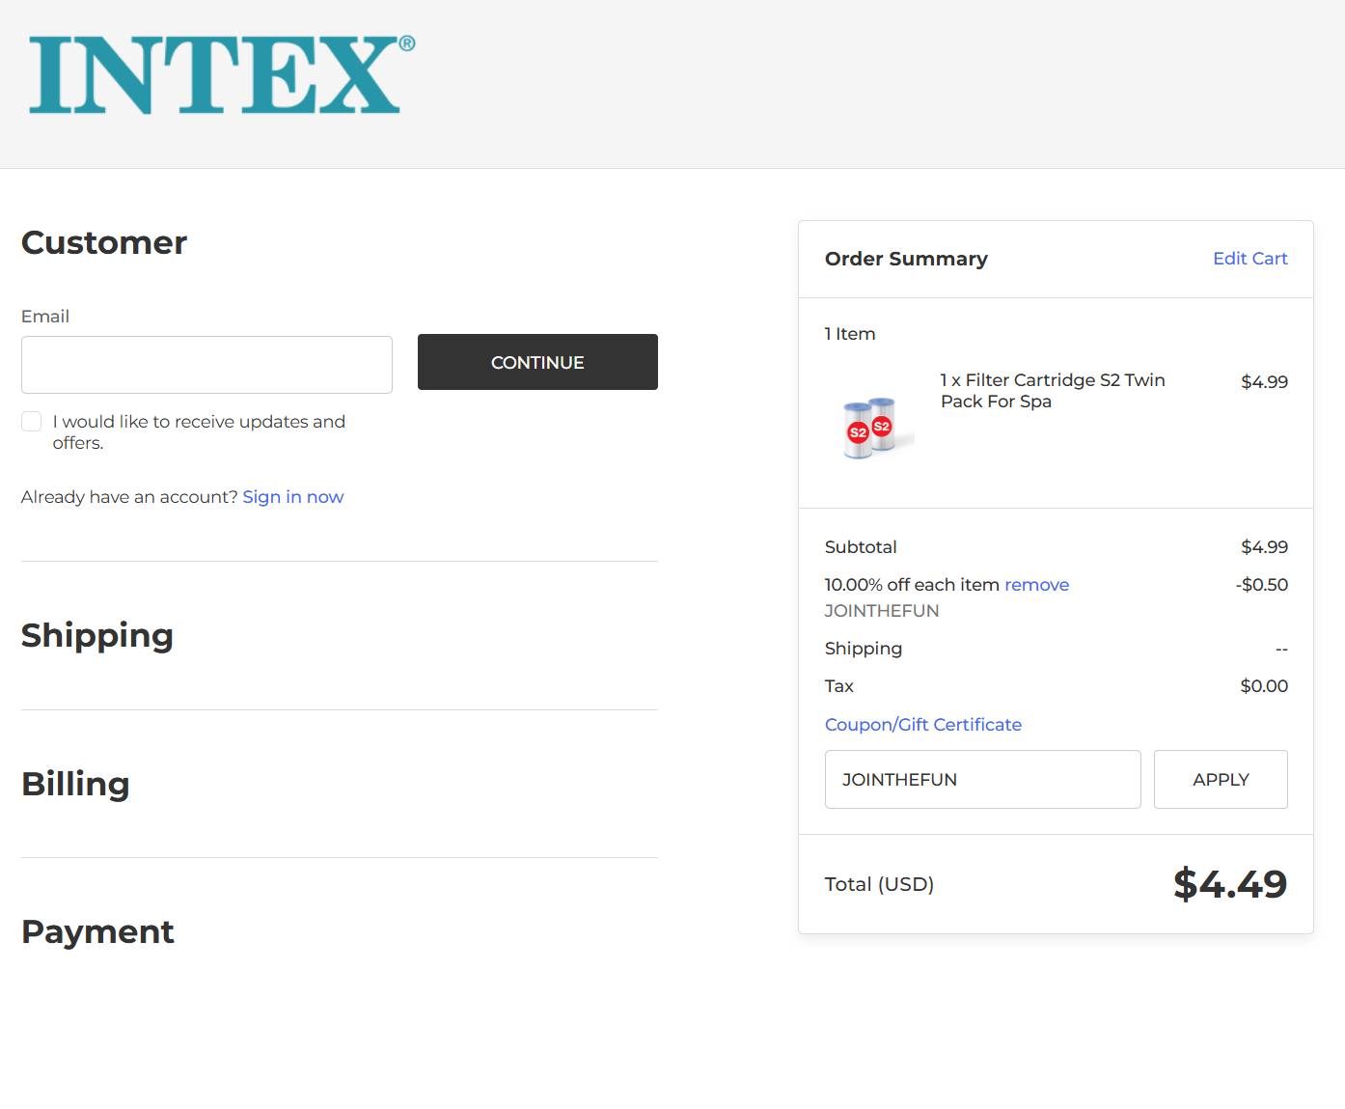The height and width of the screenshot is (1109, 1345).
Task: Click the 1 Item label
Action: [x=849, y=333]
